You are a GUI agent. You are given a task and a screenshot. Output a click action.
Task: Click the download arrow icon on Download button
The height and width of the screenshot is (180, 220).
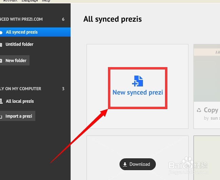click(x=125, y=164)
